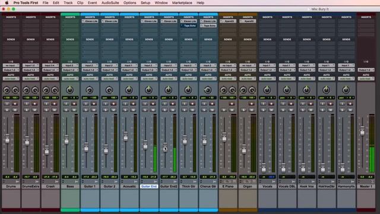Click the pan knob on the HarmonyVx track
This screenshot has width=380, height=214.
click(x=346, y=90)
